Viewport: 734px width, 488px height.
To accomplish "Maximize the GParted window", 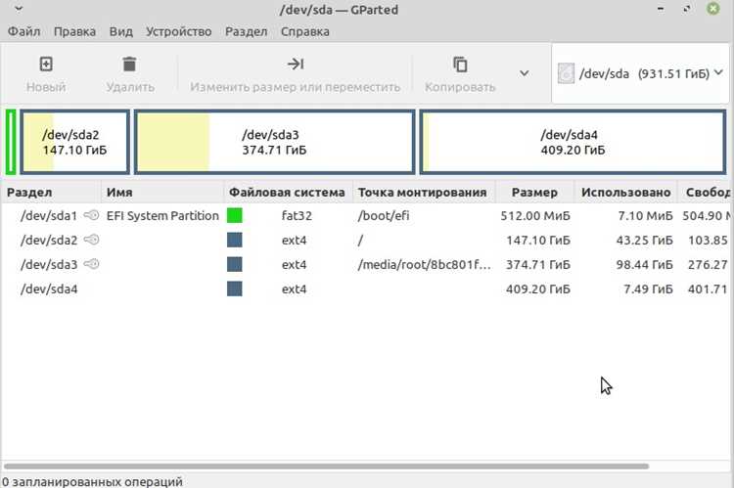I will (687, 9).
